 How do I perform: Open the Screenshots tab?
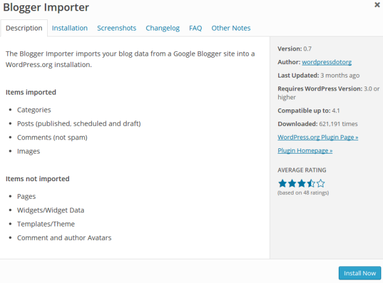[117, 28]
